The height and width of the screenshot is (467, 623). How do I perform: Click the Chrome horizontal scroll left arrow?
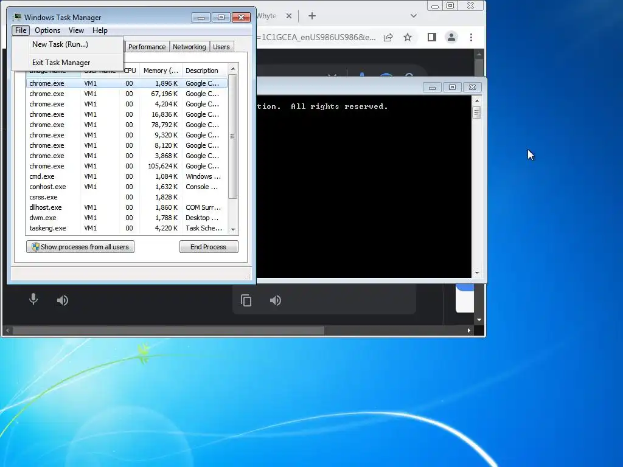[x=7, y=330]
